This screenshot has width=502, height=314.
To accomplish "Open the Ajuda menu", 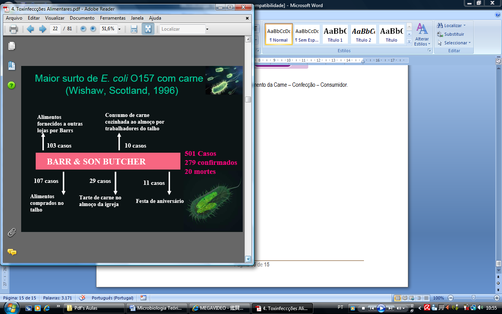I will pos(155,18).
